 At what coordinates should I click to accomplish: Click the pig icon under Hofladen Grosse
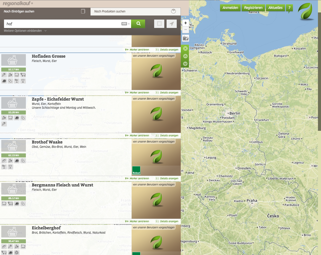17,75
